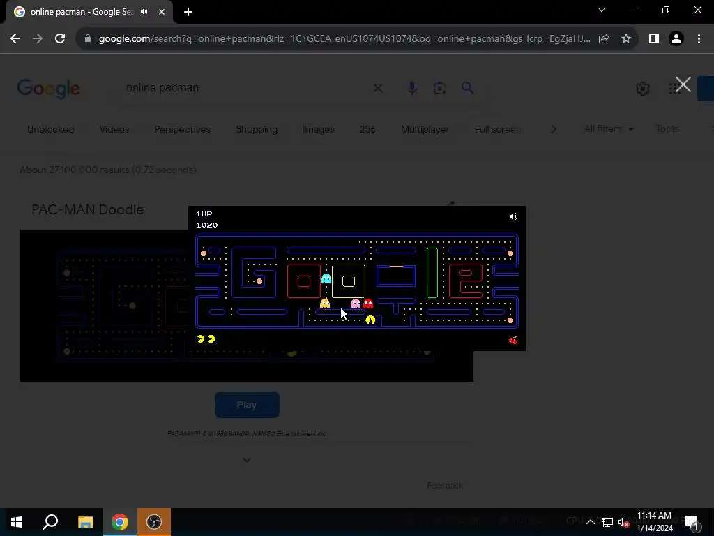This screenshot has height=536, width=714.
Task: Open the Google apps grid
Action: tap(674, 89)
